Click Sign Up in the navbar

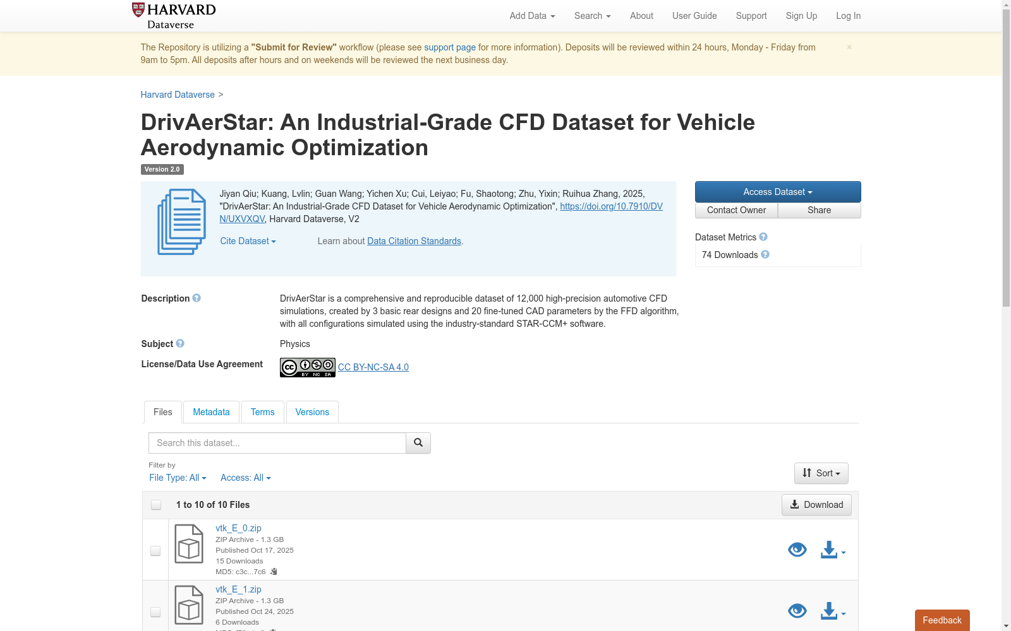pyautogui.click(x=801, y=16)
